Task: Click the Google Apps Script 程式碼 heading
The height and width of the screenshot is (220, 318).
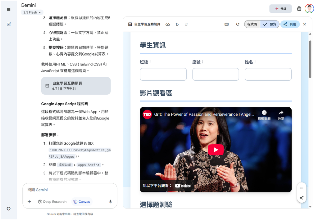Action: [x=65, y=104]
